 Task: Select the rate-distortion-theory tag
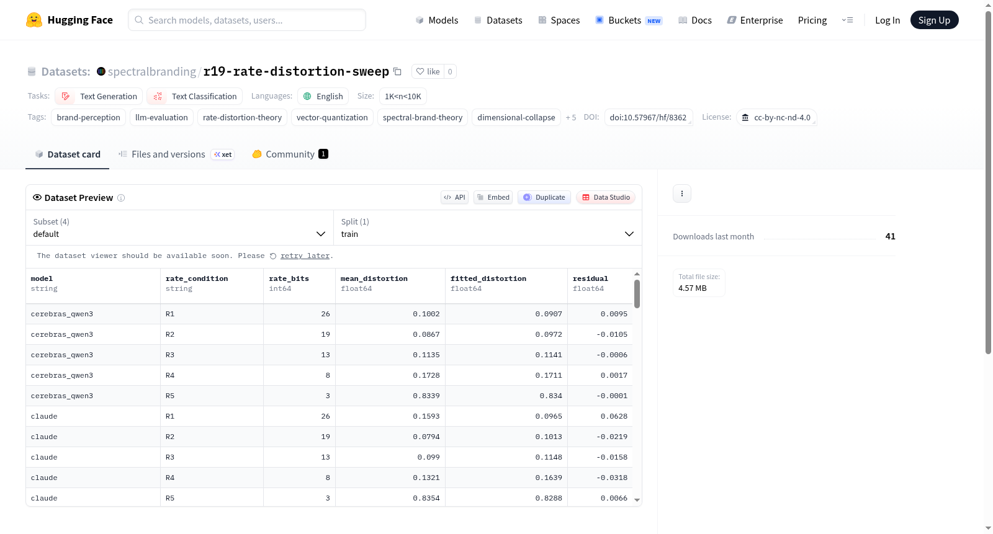[242, 117]
